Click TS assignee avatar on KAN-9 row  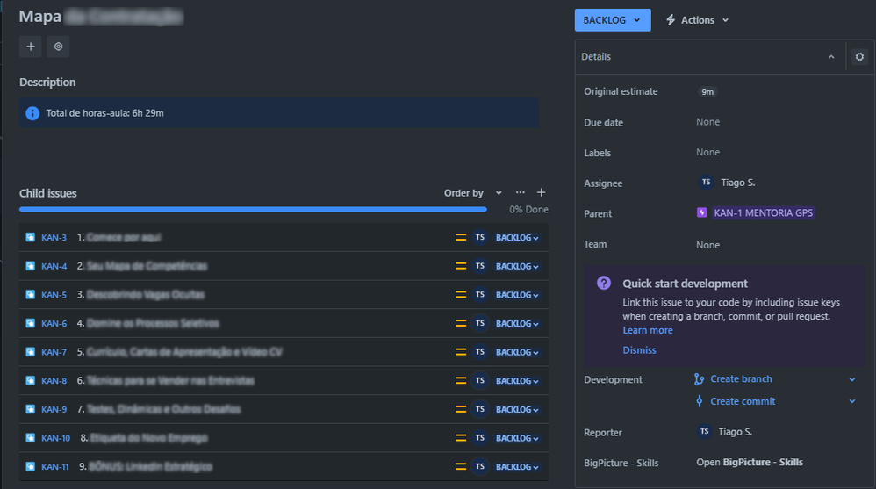pyautogui.click(x=480, y=409)
